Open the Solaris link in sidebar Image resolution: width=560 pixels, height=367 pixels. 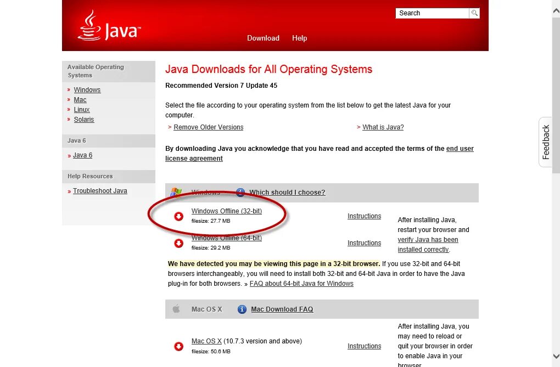click(84, 120)
